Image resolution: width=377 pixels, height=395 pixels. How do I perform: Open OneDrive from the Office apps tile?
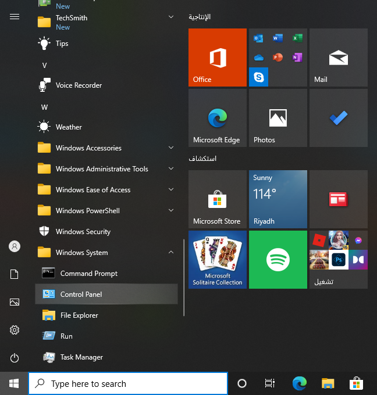[x=259, y=58]
